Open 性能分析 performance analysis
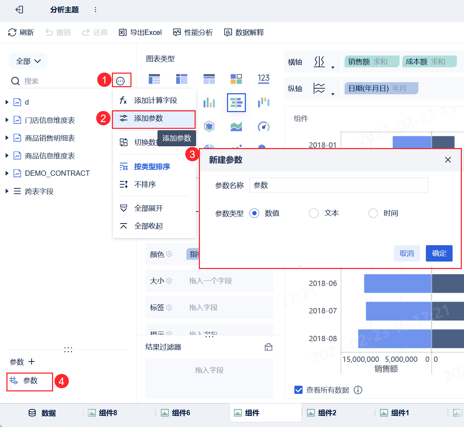 coord(193,32)
